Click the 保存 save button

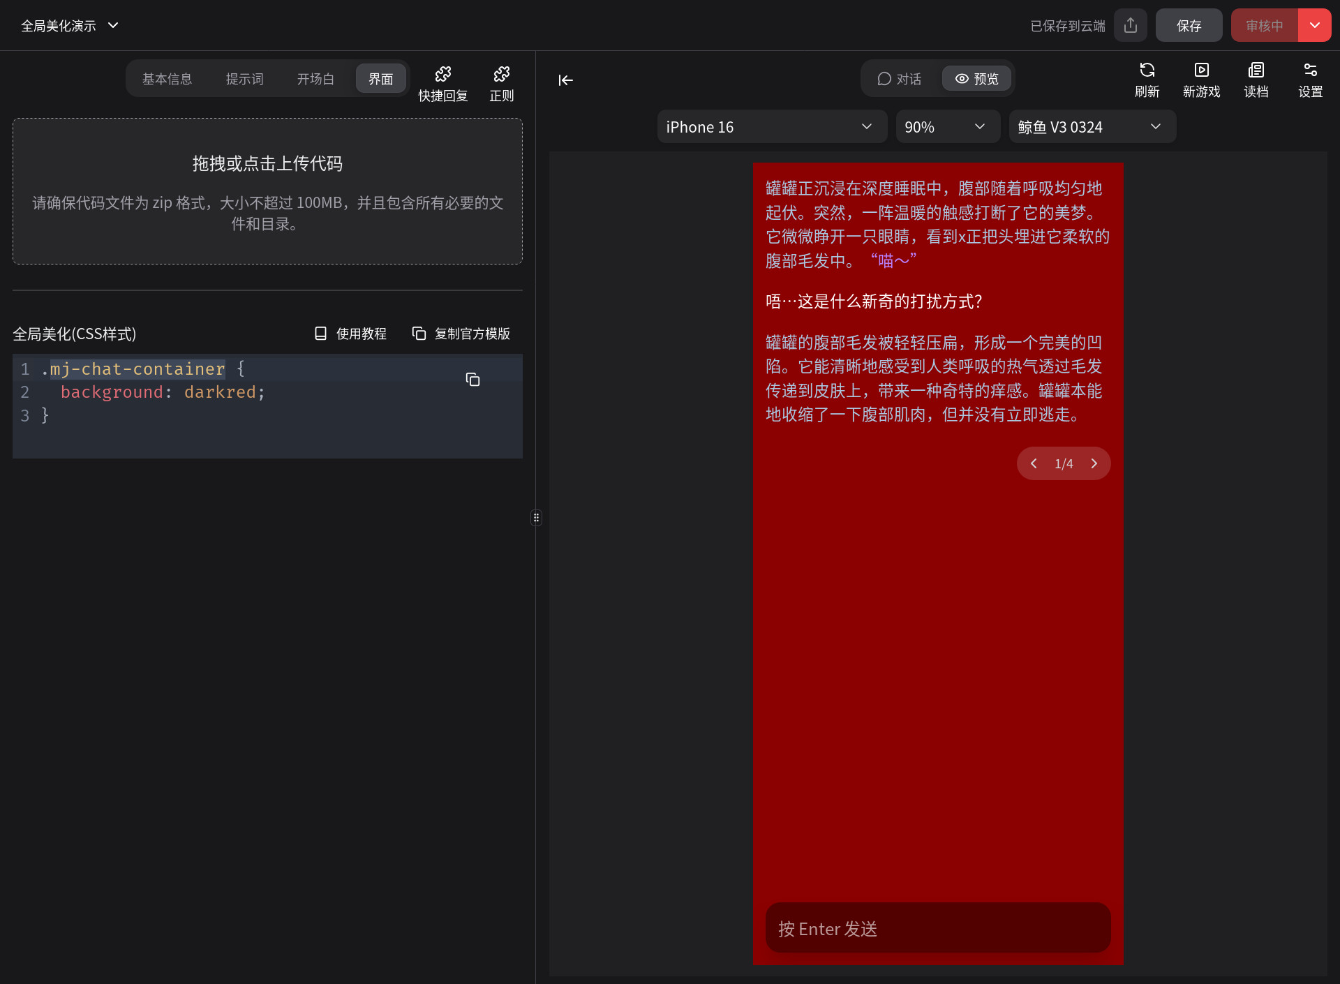1189,26
